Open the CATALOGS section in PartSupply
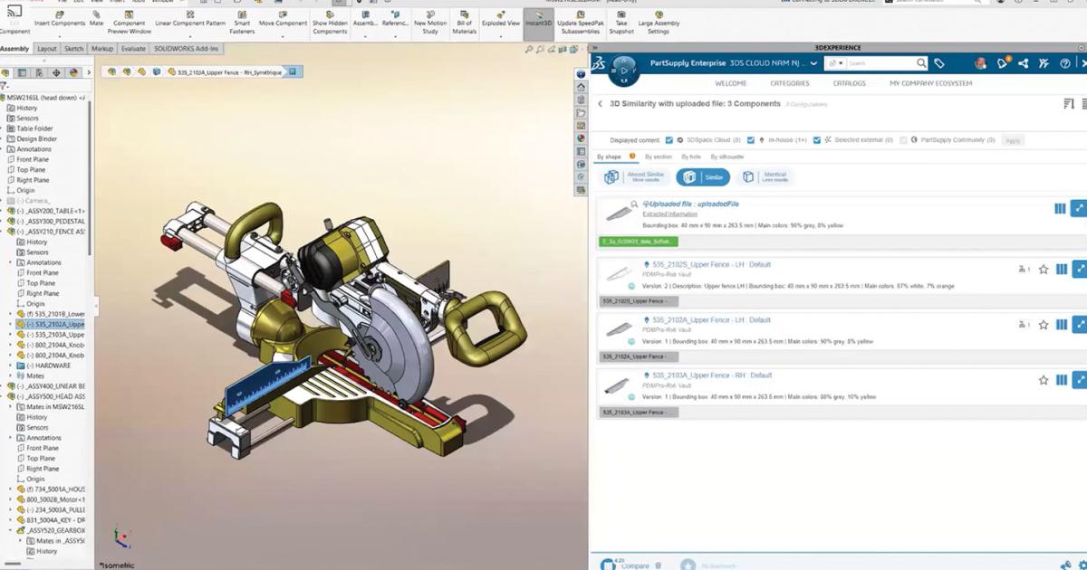The height and width of the screenshot is (570, 1087). (x=850, y=82)
